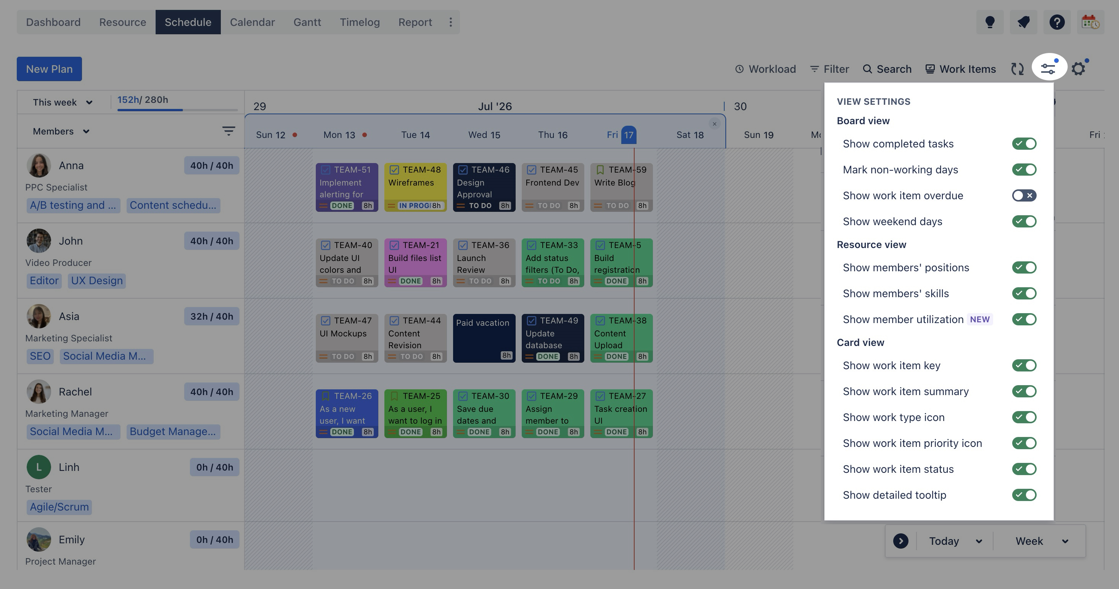Click the settings gear icon
Screen dimensions: 1119x589
pos(1078,69)
